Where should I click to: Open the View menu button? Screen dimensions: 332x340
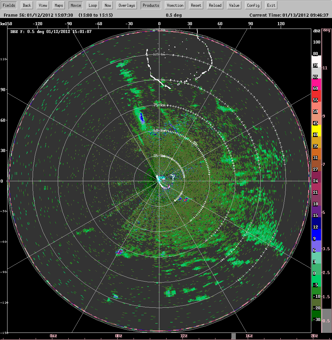43,5
